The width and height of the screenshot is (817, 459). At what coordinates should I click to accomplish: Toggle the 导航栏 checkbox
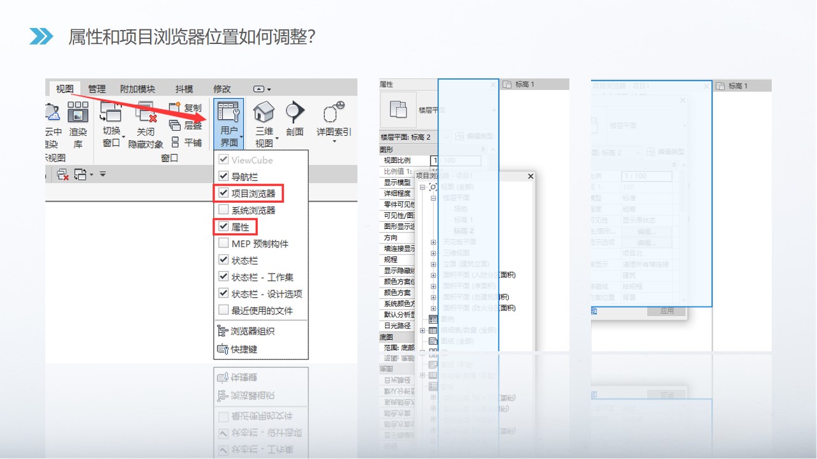(x=223, y=176)
